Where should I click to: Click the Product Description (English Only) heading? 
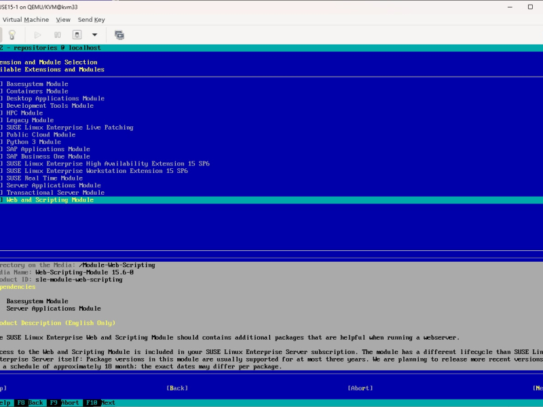click(x=58, y=324)
